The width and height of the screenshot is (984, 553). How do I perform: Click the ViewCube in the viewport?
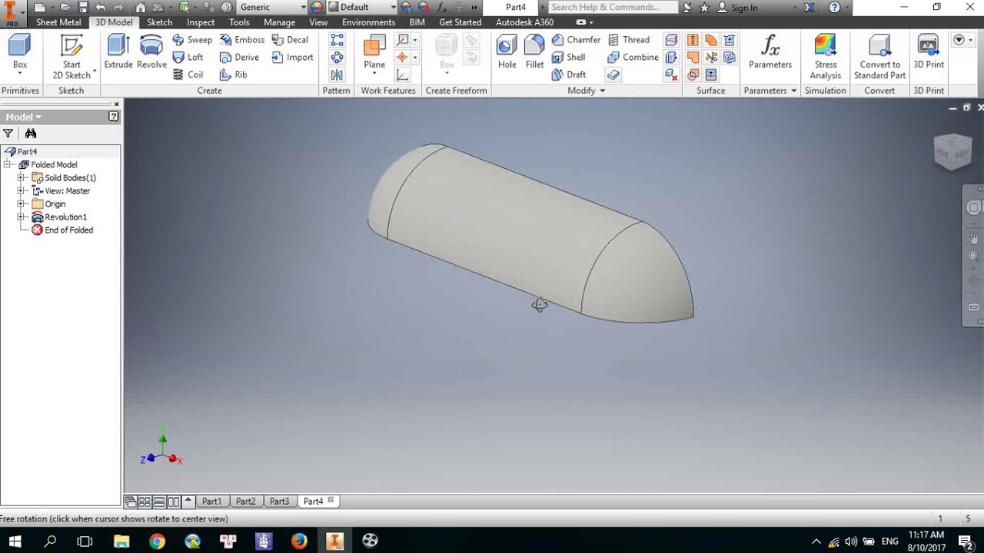953,152
